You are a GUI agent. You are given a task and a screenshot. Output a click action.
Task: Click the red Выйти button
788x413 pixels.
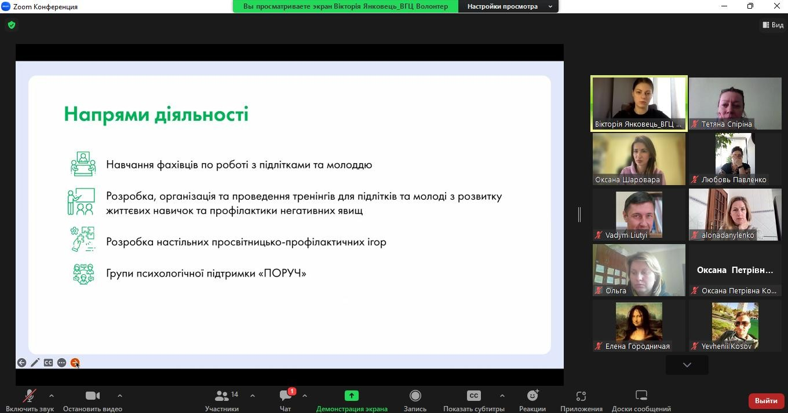766,400
